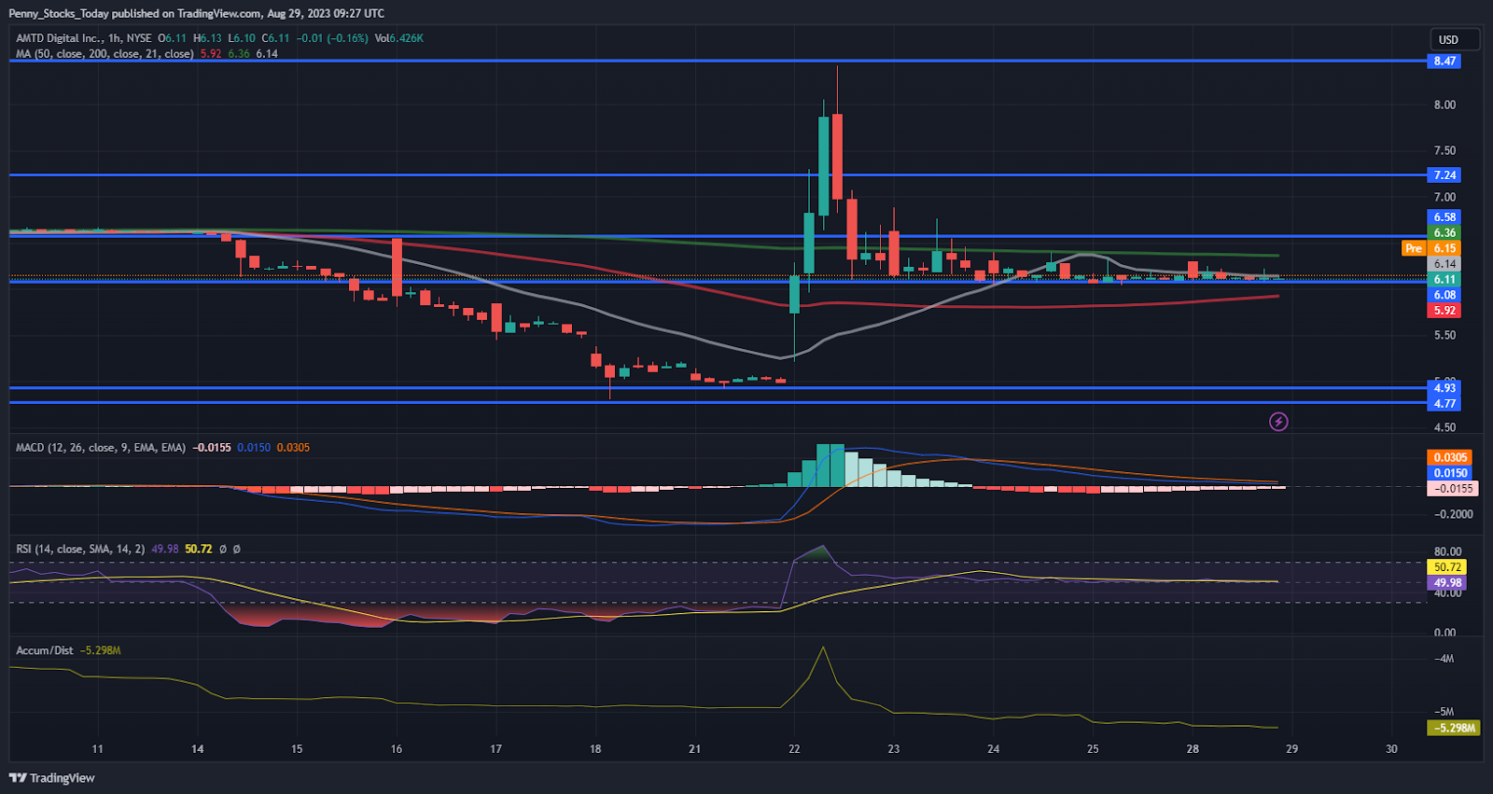Click the purple 49.98 RSI axis label
The image size is (1493, 794).
(x=1447, y=583)
